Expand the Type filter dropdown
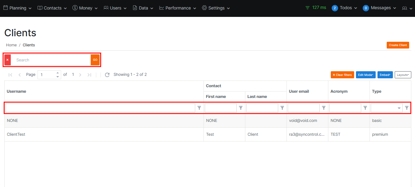This screenshot has width=415, height=187. pyautogui.click(x=399, y=108)
